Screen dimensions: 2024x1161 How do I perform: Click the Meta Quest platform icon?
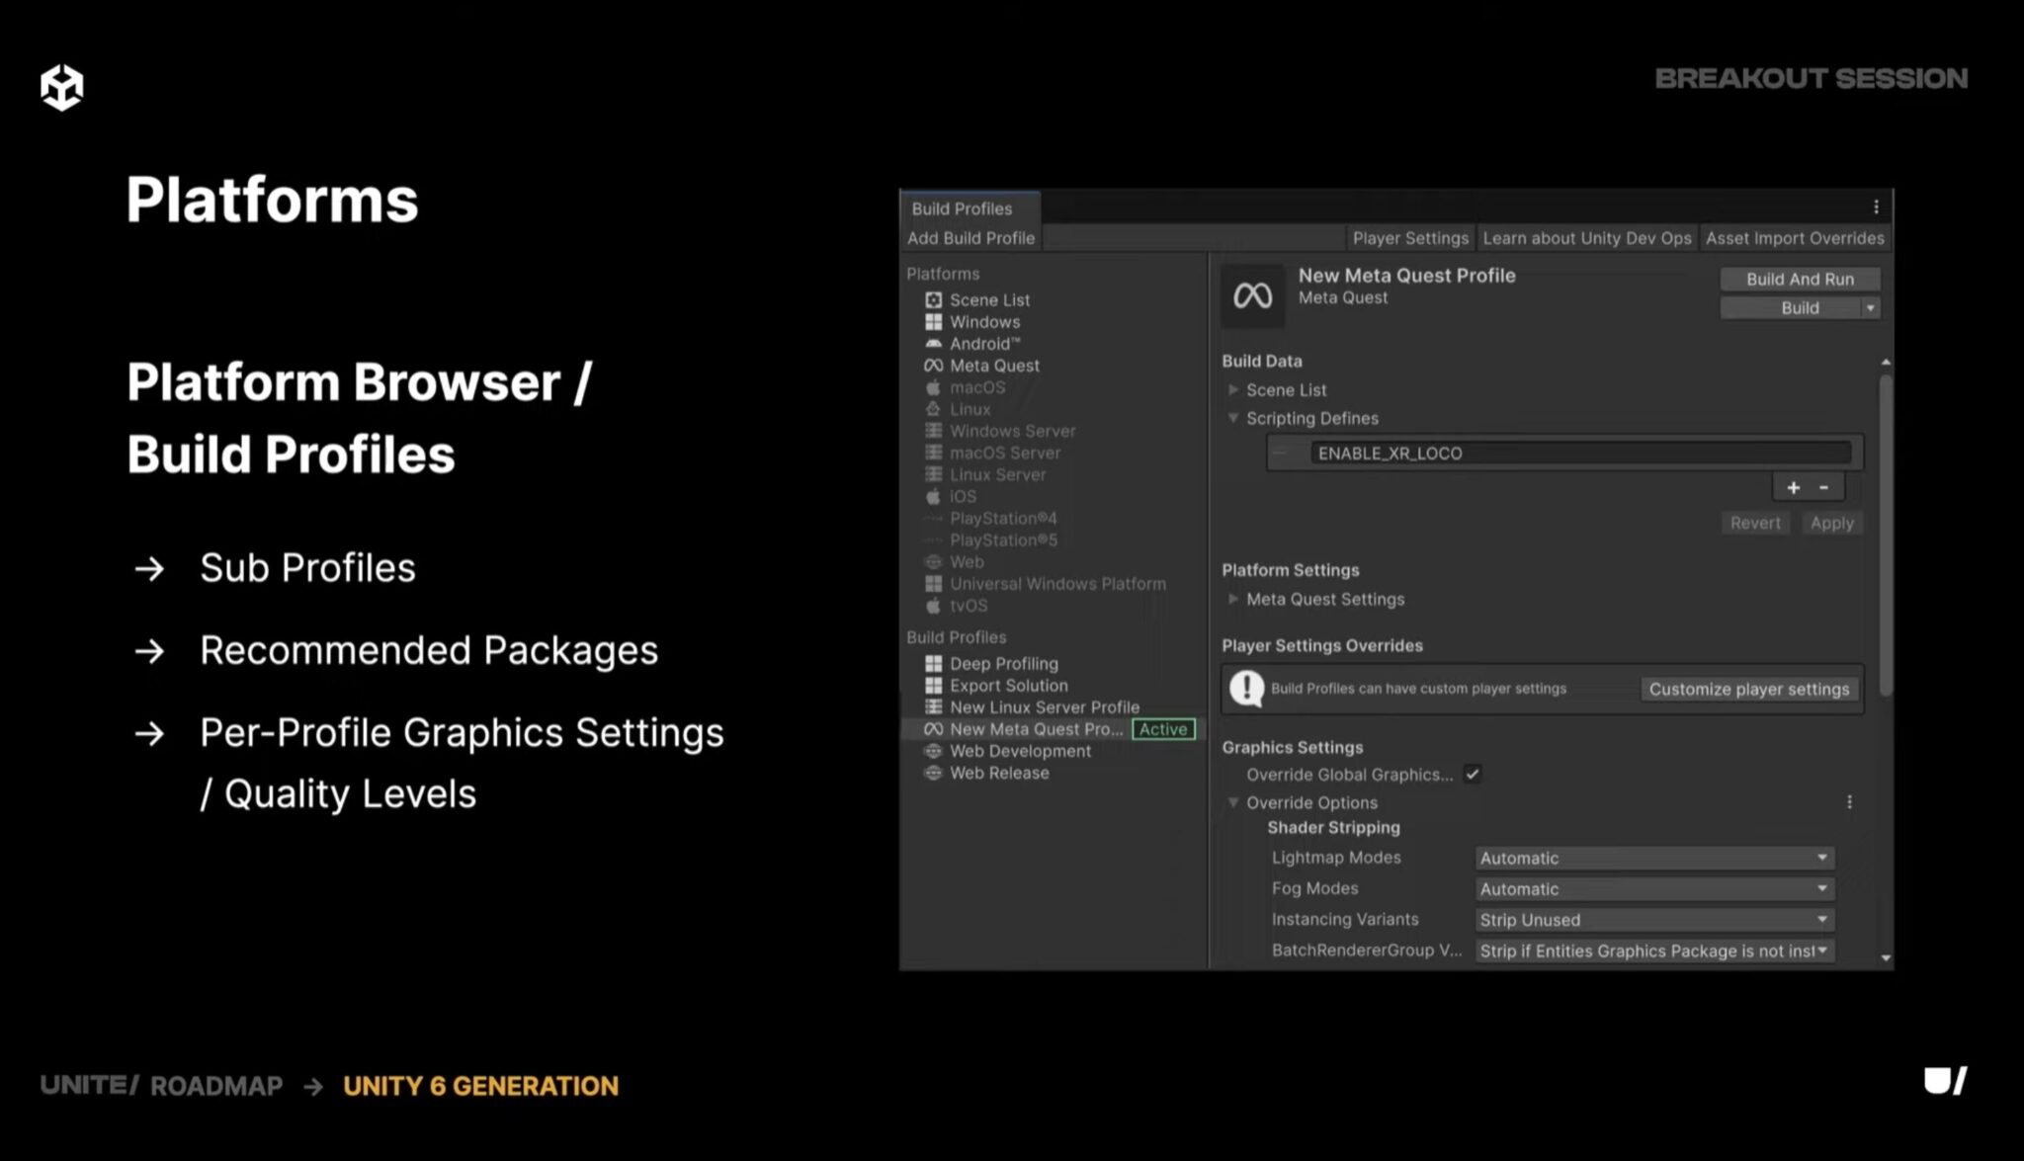(x=933, y=365)
